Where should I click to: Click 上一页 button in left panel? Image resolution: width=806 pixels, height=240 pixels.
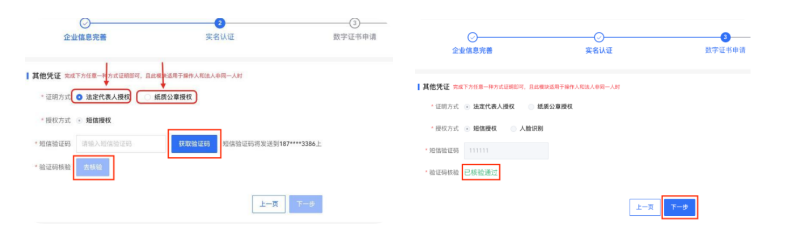pyautogui.click(x=269, y=204)
